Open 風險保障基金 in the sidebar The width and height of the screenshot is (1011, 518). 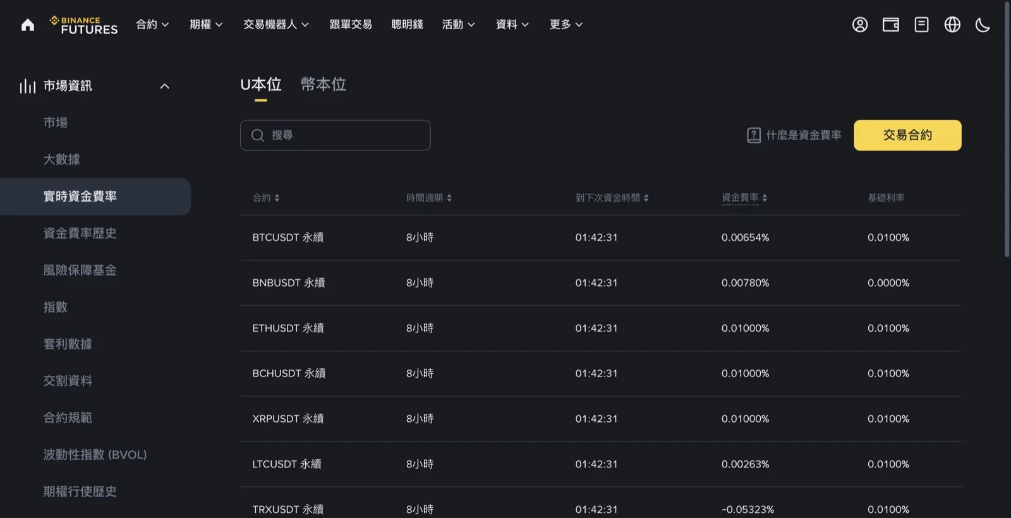tap(80, 270)
